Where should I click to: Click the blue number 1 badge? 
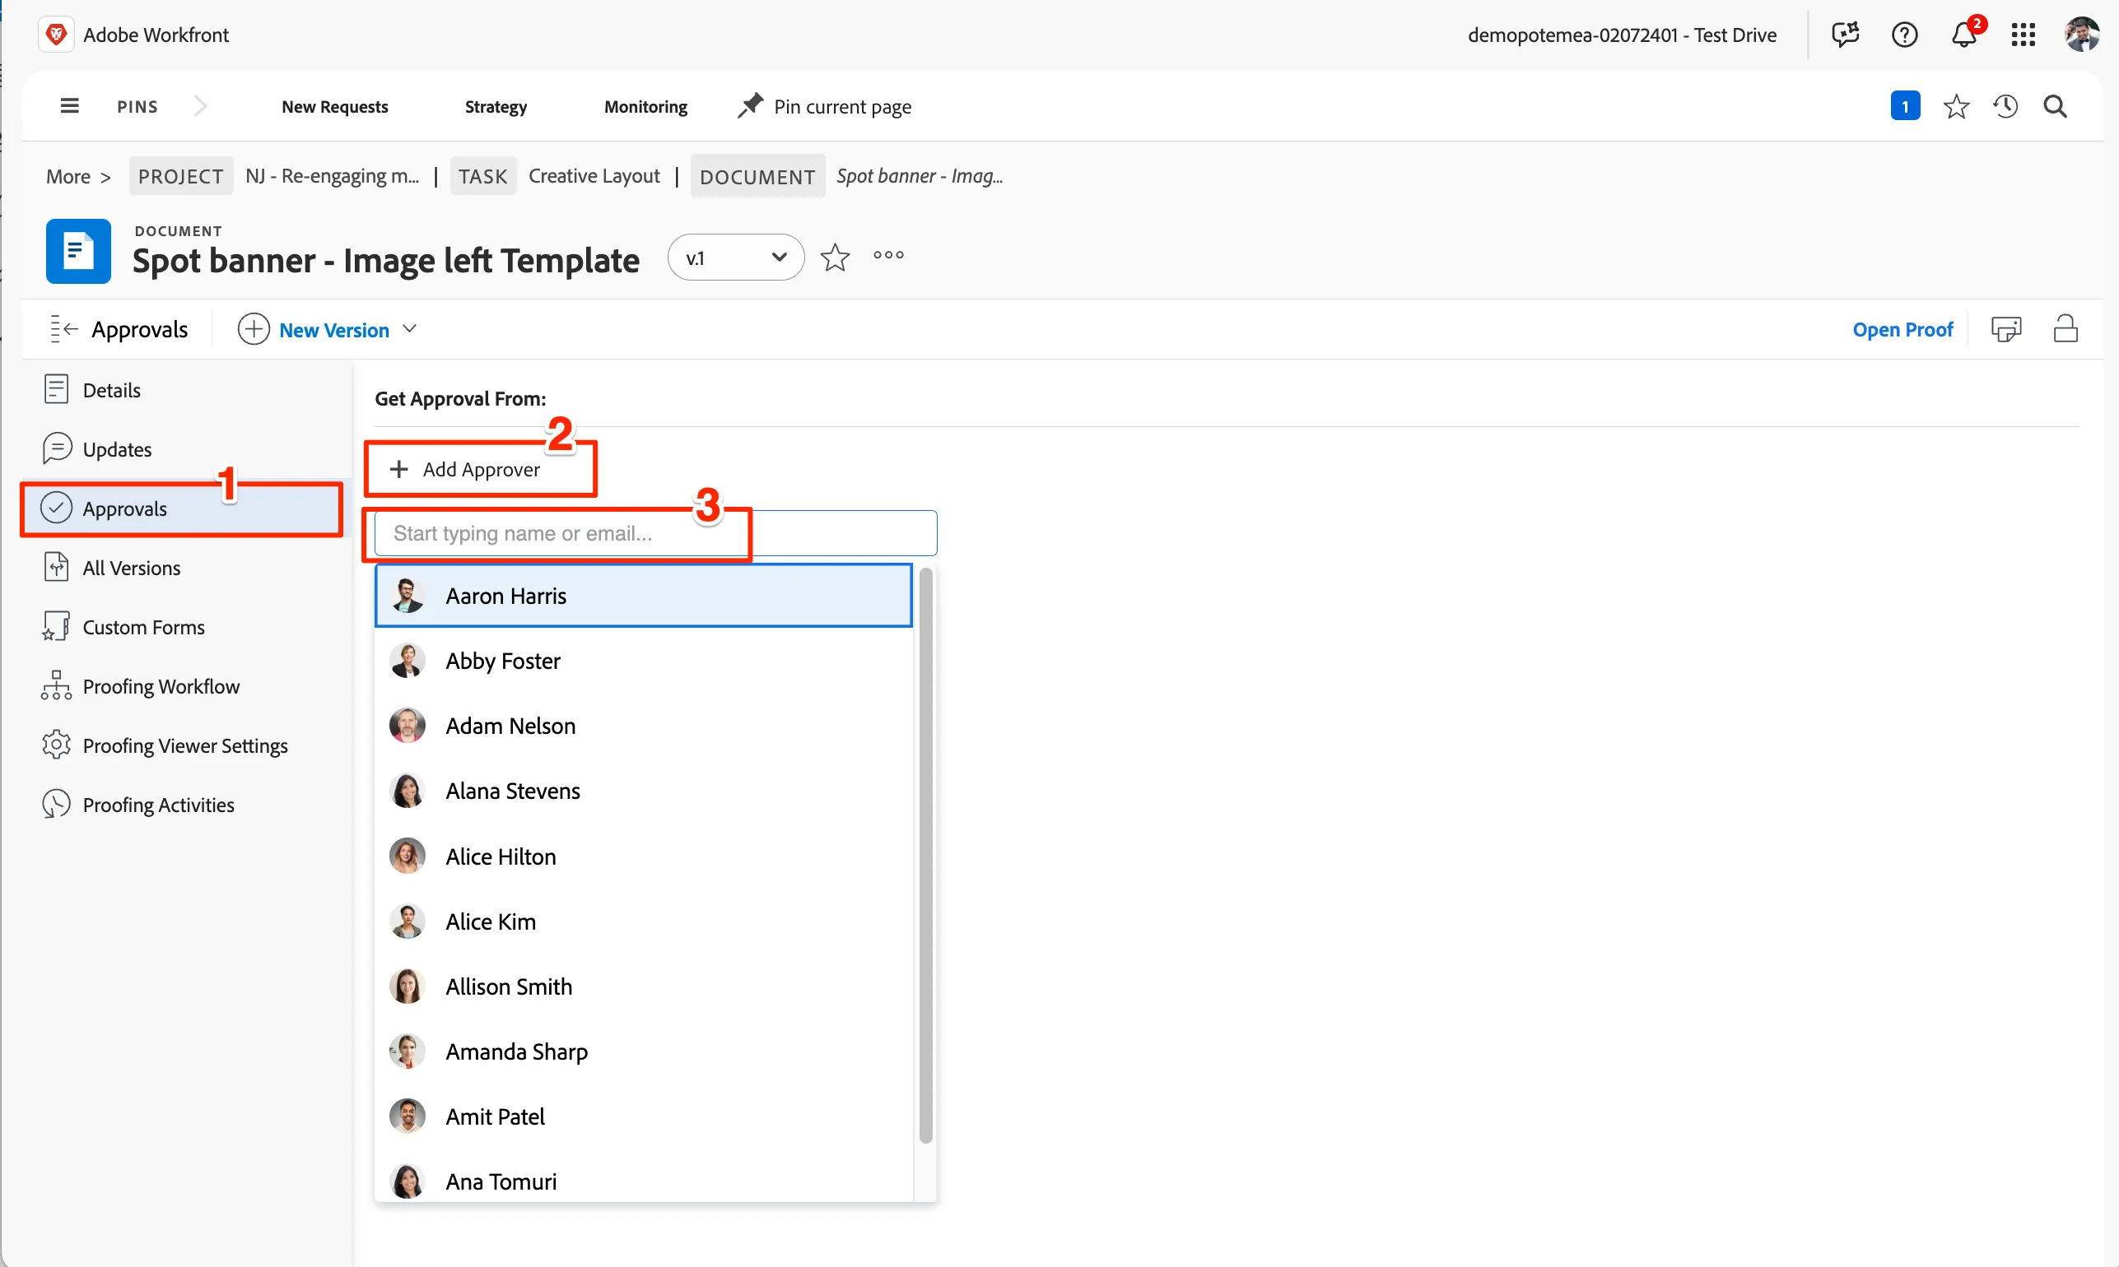click(x=1906, y=106)
